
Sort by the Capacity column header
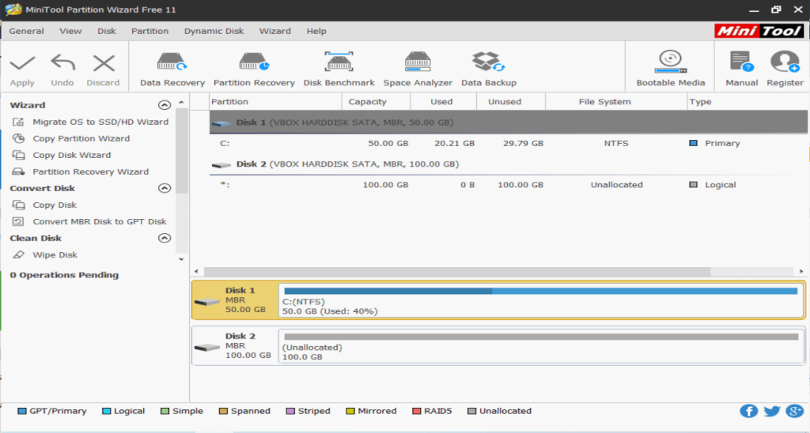376,102
